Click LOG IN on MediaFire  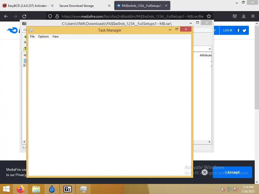(x=228, y=30)
